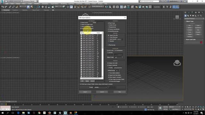Increase the Object Scale spinner
This screenshot has height=115, width=205.
coord(122,57)
